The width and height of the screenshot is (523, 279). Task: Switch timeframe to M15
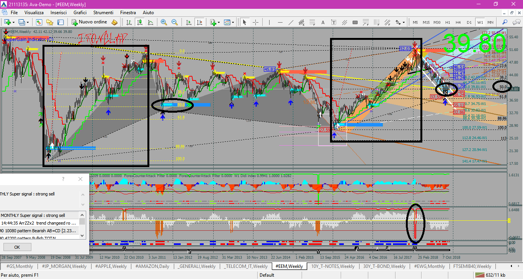426,22
